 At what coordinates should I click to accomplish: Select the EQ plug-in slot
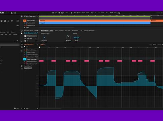pos(30,41)
